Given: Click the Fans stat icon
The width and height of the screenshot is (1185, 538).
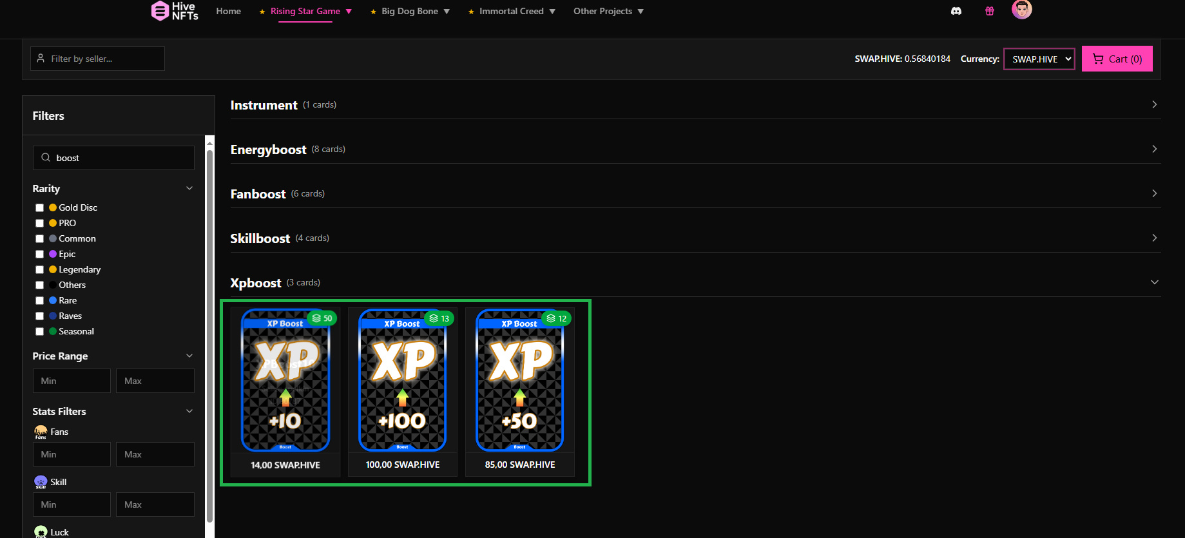Looking at the screenshot, I should tap(41, 432).
